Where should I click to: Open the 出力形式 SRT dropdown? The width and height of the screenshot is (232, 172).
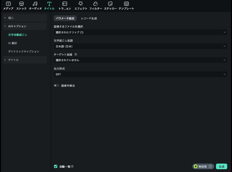click(141, 74)
